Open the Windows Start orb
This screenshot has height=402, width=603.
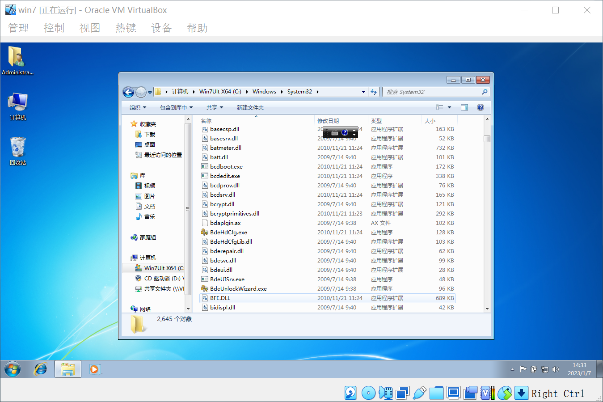pyautogui.click(x=13, y=369)
